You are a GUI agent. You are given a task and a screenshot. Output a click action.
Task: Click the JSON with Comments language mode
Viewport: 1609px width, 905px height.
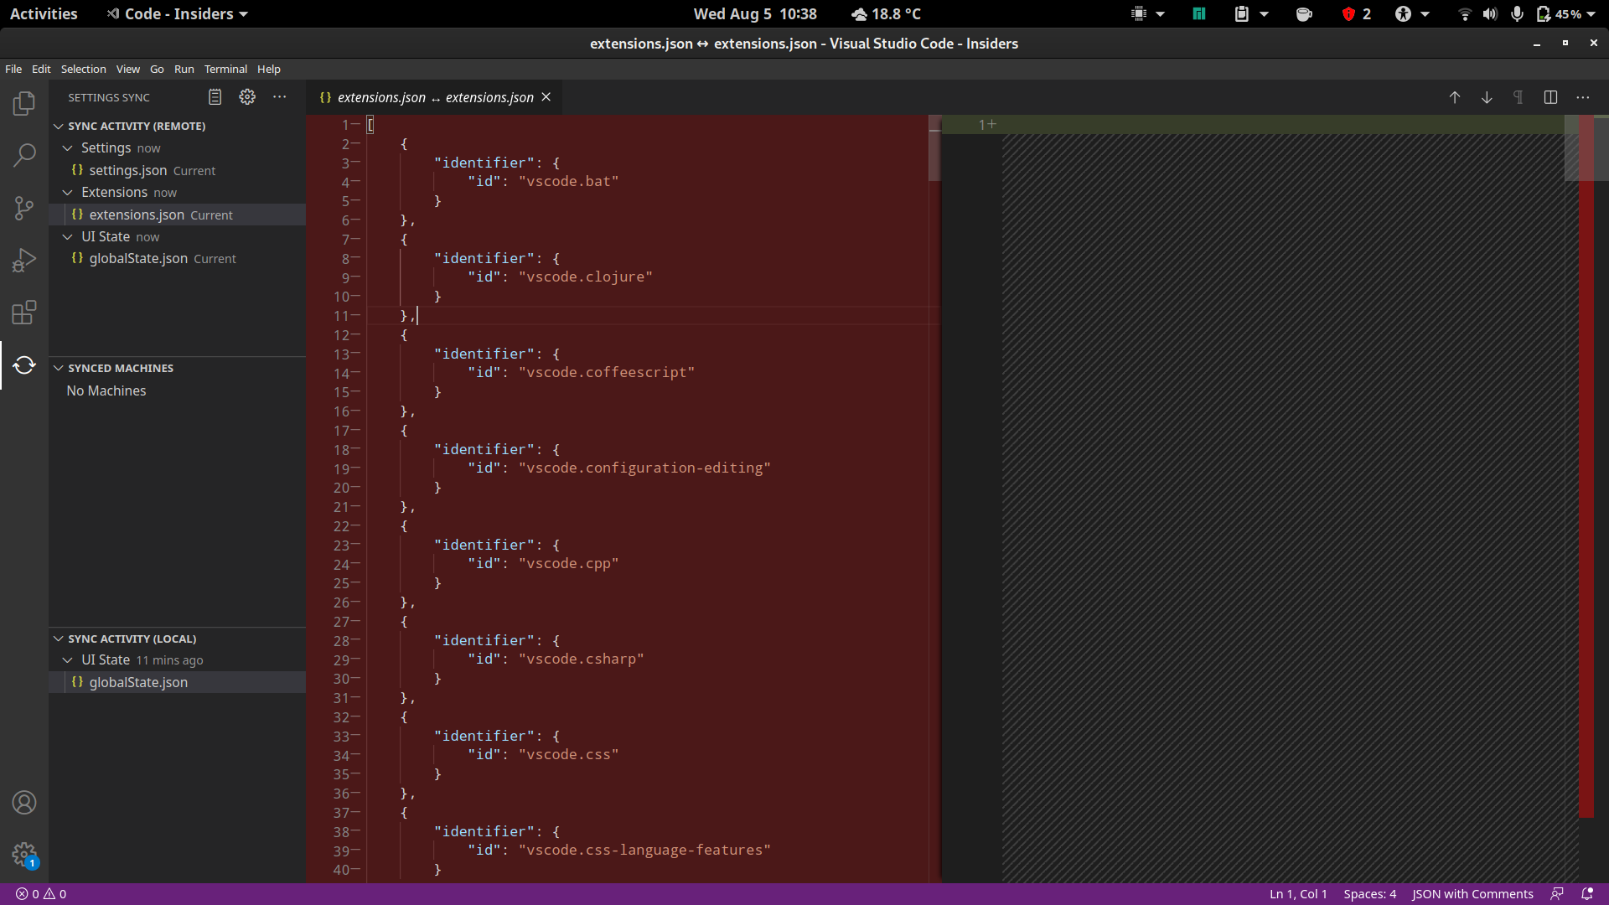[1472, 893]
